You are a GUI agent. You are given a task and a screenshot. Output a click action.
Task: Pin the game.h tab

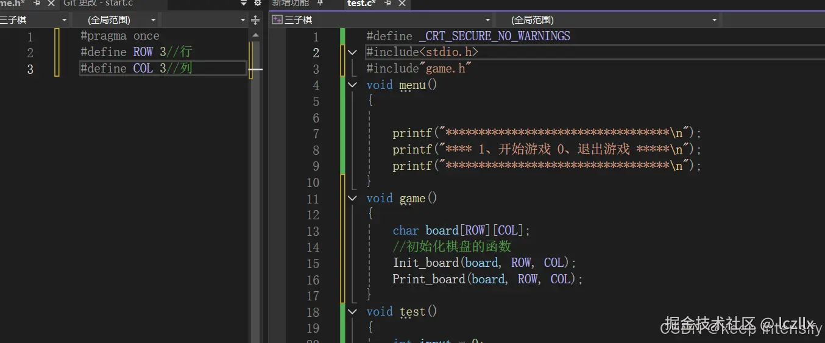(x=37, y=4)
